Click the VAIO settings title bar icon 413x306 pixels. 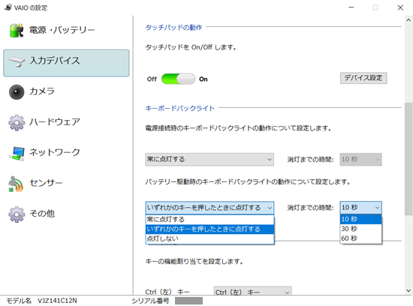(x=8, y=7)
